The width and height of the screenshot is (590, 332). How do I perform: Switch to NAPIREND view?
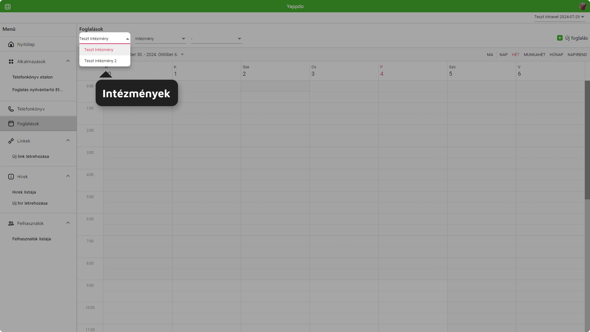(577, 55)
